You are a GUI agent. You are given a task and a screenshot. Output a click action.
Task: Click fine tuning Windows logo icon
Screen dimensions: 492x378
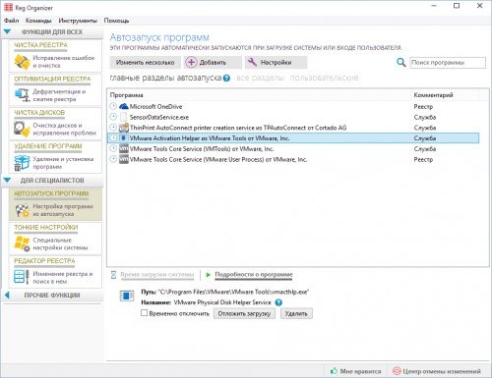(22, 243)
